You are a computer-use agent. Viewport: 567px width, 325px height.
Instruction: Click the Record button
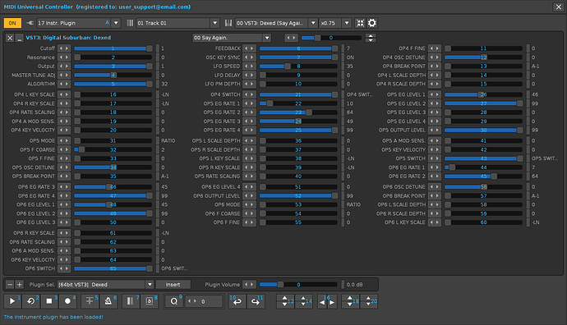(67, 301)
